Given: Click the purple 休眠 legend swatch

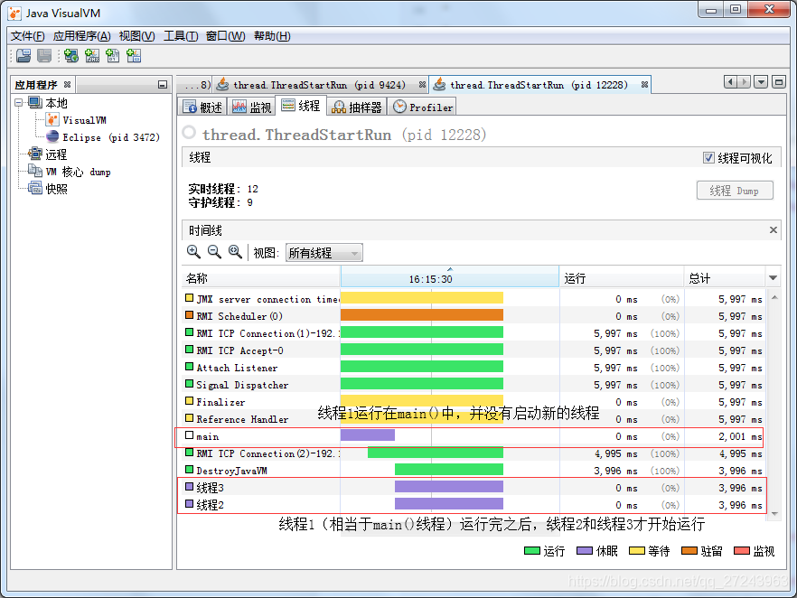Looking at the screenshot, I should [585, 551].
